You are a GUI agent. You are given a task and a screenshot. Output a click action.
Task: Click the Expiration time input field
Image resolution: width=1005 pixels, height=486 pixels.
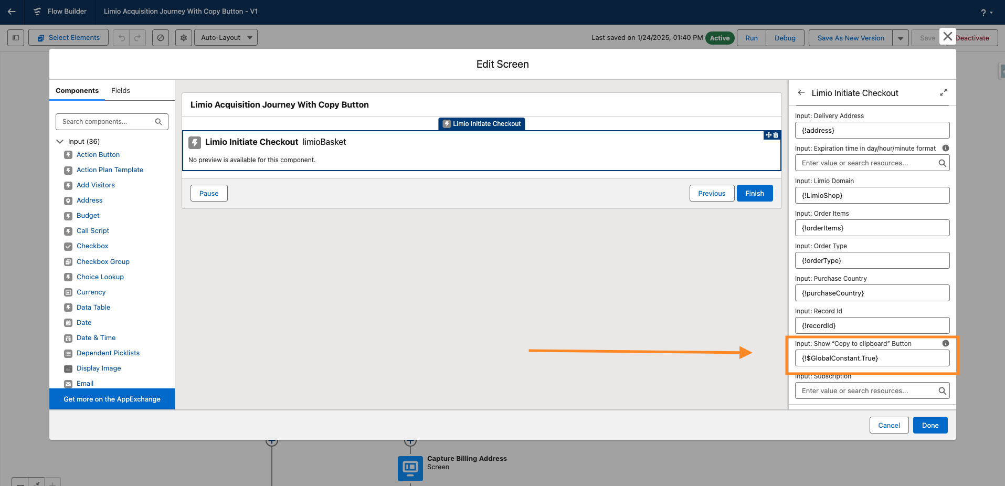[x=872, y=163]
